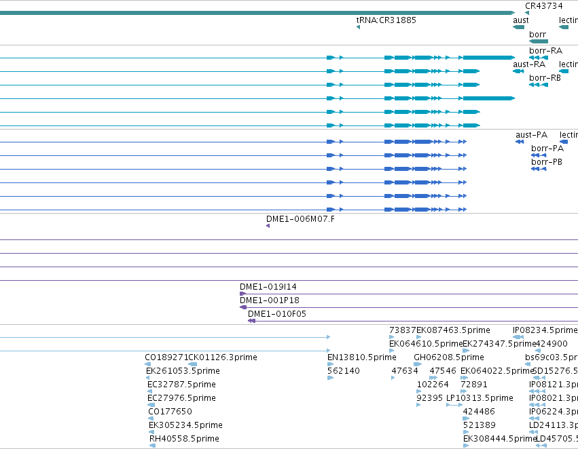Click the CK01126.3prime EST label
Screen dimensions: 578x449
tap(223, 357)
